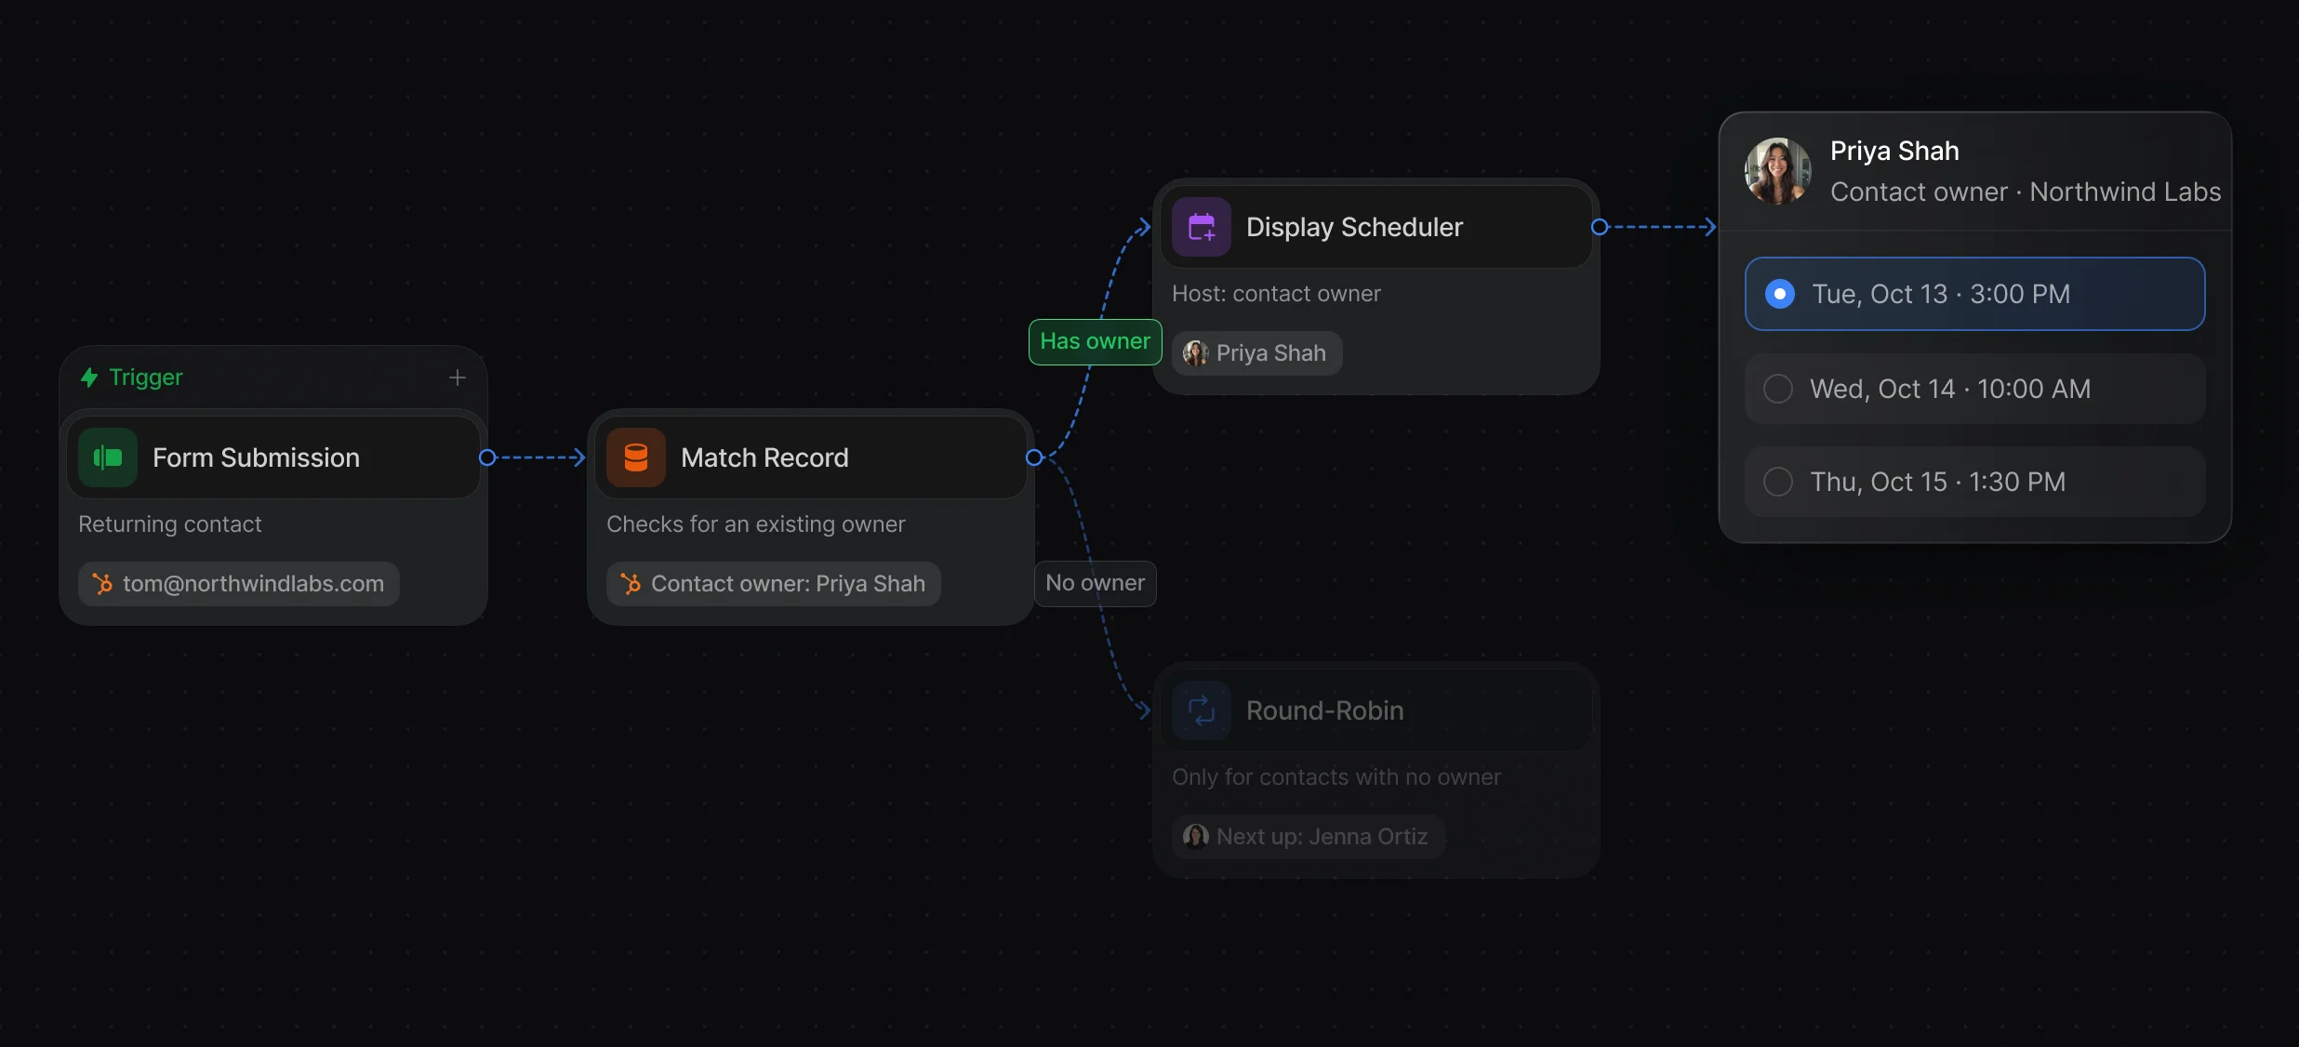Viewport: 2299px width, 1047px height.
Task: Add a trigger with the plus icon
Action: click(x=458, y=378)
